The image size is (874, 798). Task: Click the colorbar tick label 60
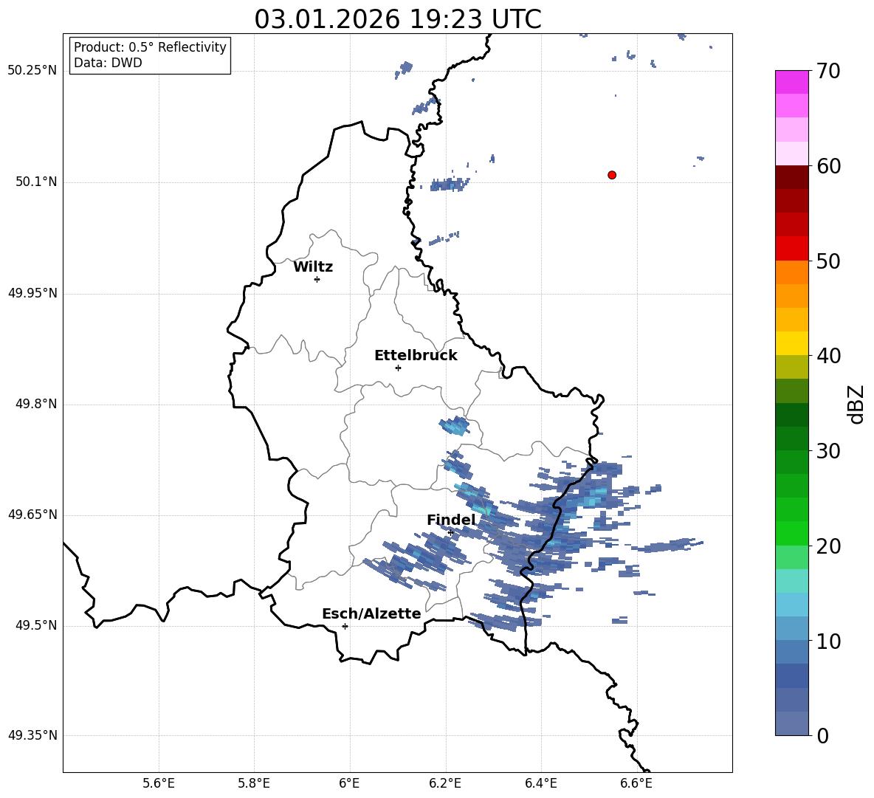coord(828,166)
